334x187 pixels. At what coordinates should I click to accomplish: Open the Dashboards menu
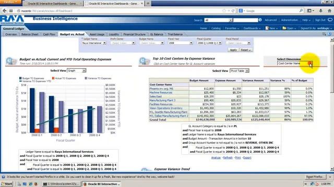(252, 28)
